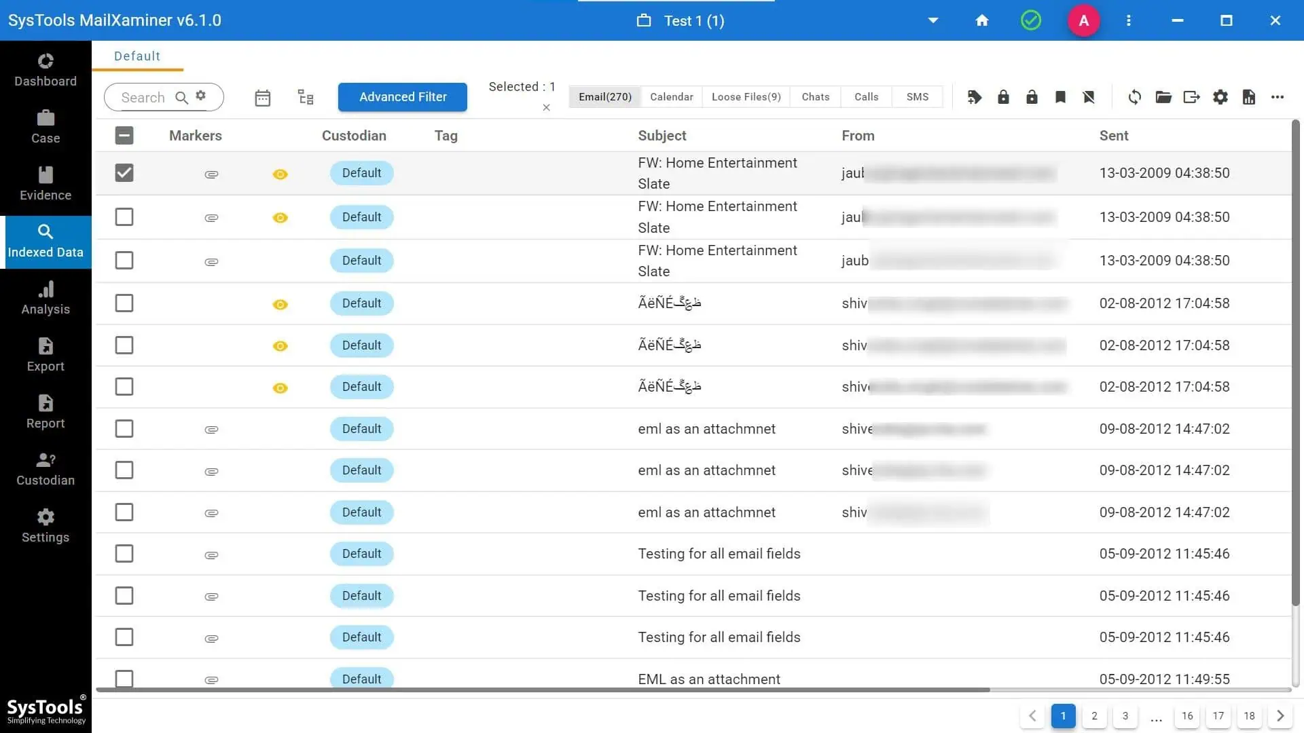This screenshot has height=733, width=1304.
Task: Check the first 02-08-2012 shiv email row
Action: point(124,303)
